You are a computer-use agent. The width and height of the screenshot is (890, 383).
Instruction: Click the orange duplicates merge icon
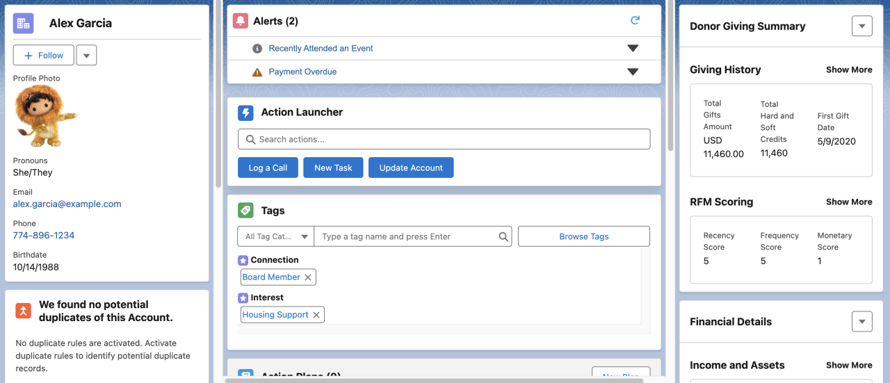(23, 311)
